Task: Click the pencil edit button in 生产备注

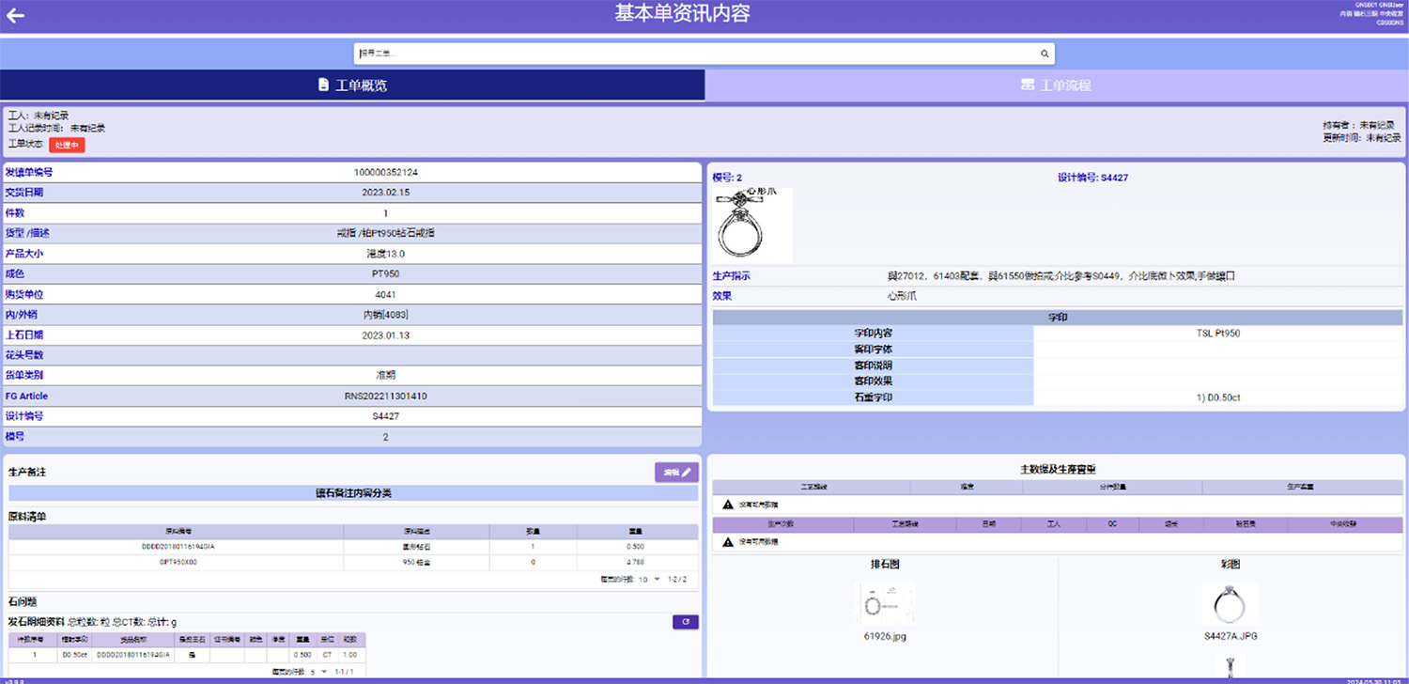Action: tap(676, 473)
